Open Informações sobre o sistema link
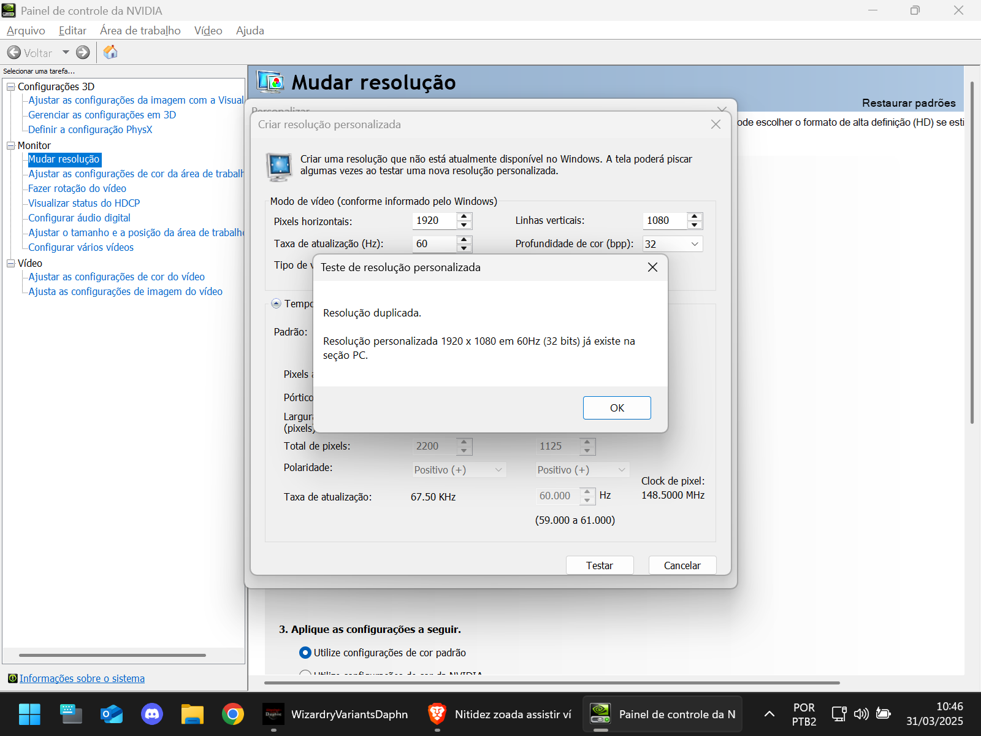This screenshot has height=736, width=981. pyautogui.click(x=82, y=678)
